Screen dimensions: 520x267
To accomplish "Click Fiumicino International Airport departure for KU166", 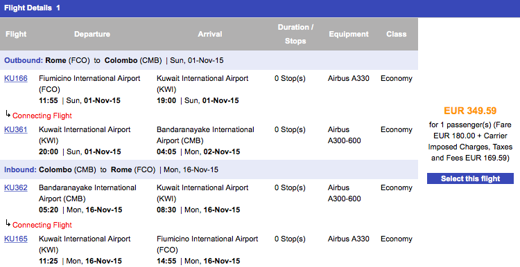I will pos(89,84).
